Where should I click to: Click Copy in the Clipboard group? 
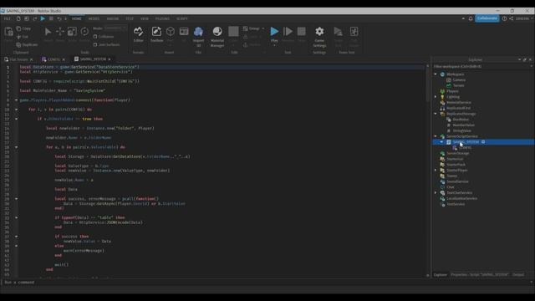pos(23,28)
